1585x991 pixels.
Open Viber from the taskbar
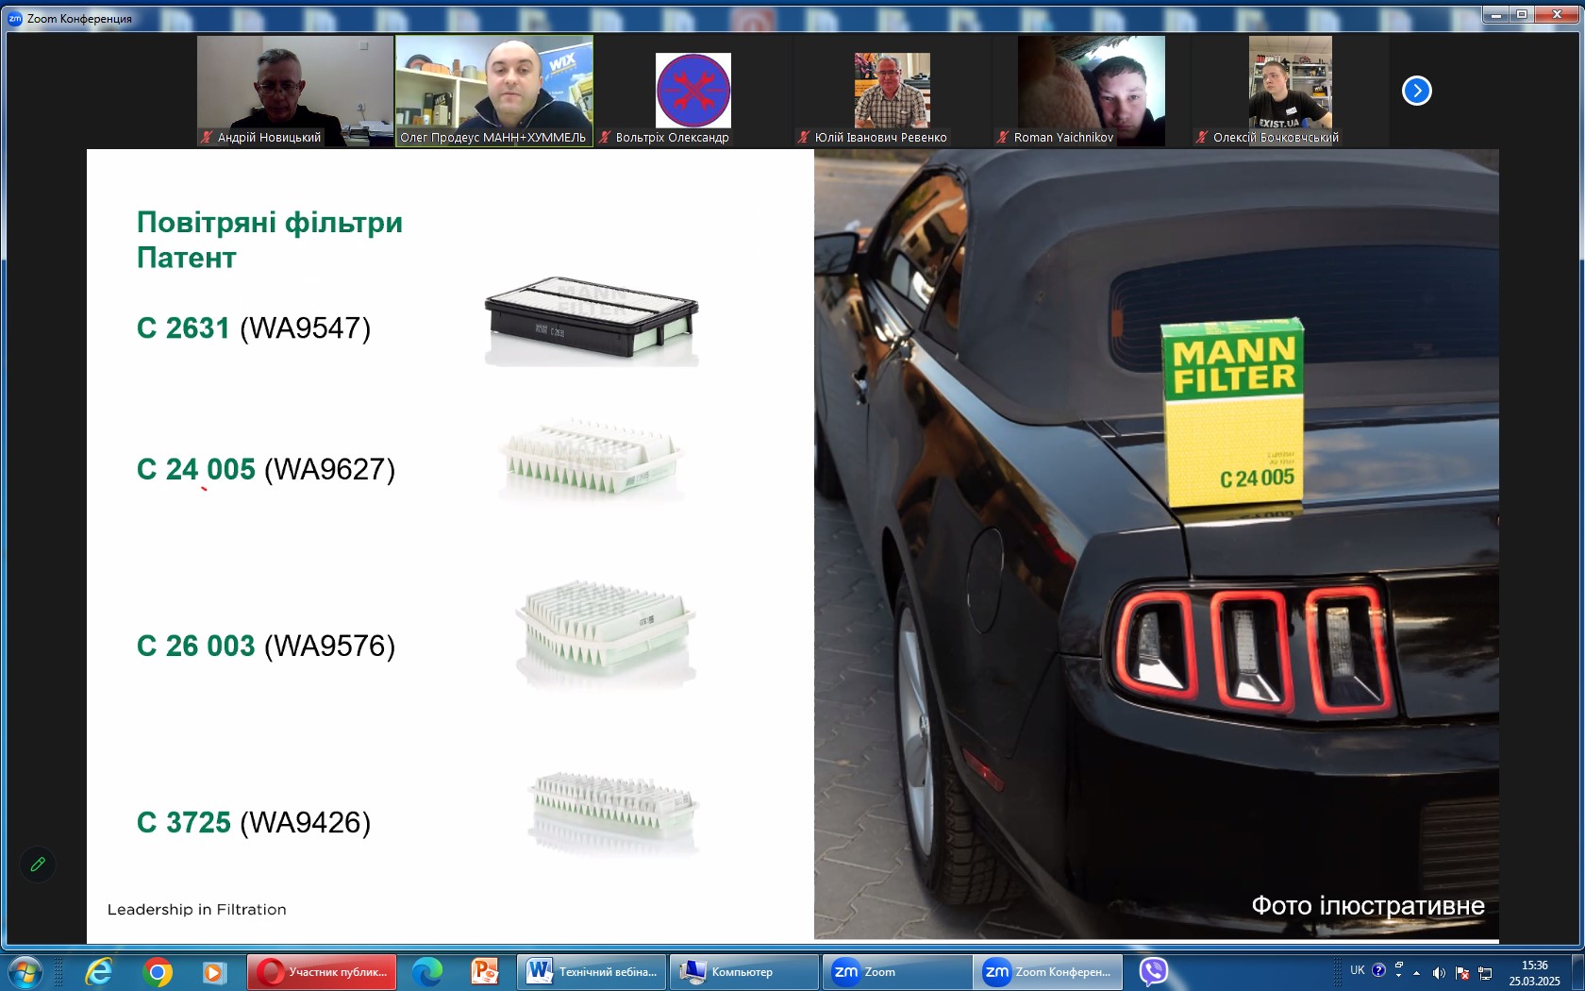click(x=1153, y=971)
